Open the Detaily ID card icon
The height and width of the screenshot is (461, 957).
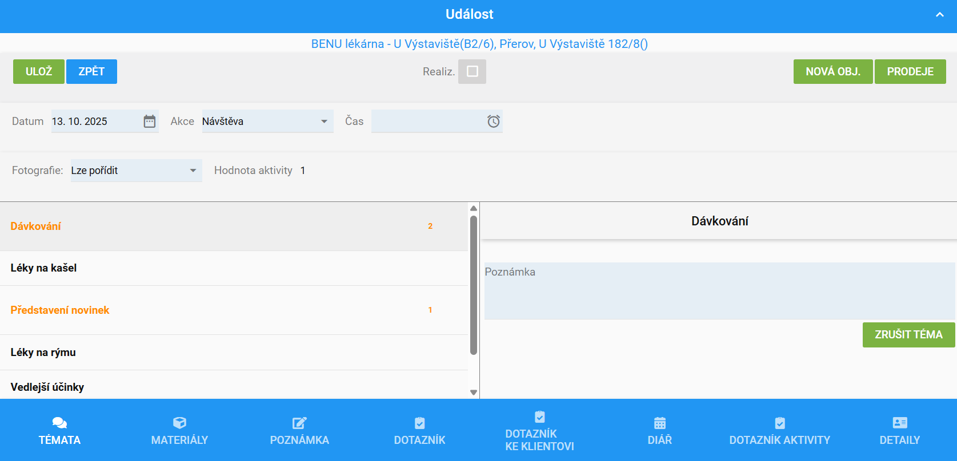[900, 423]
